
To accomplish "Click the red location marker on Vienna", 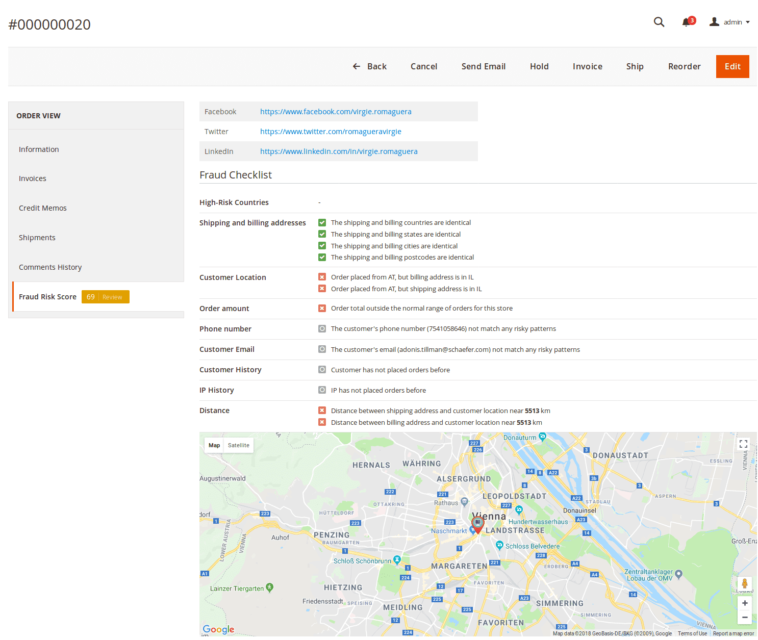I will (478, 524).
